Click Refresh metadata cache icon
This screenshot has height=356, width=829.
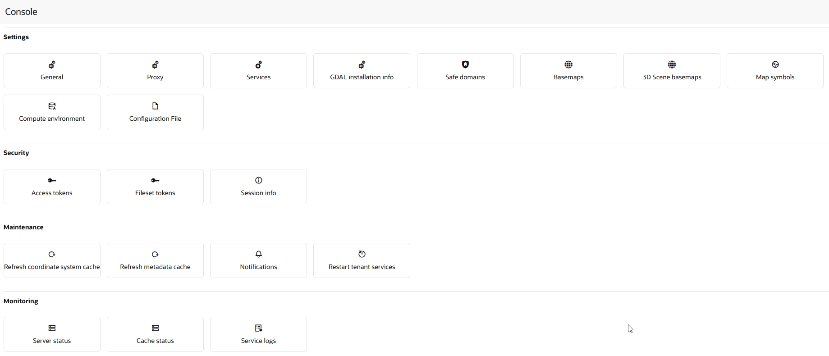[x=155, y=254]
